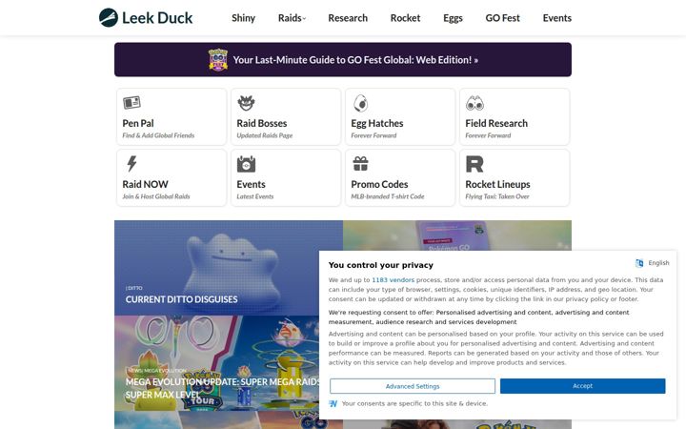Click the consent provider logo at dialog bottom
The height and width of the screenshot is (429, 686).
[x=333, y=403]
